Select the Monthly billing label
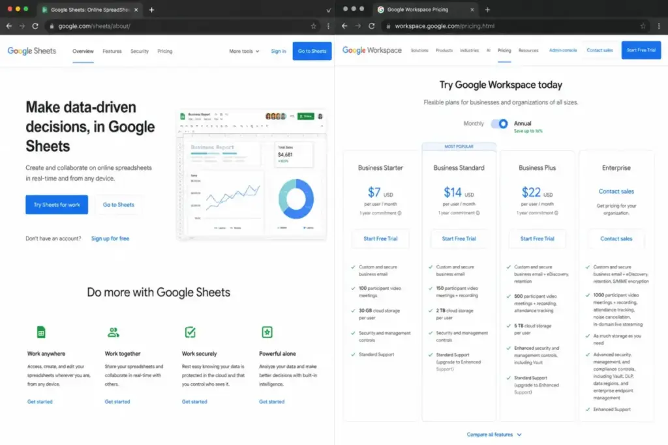 tap(474, 123)
